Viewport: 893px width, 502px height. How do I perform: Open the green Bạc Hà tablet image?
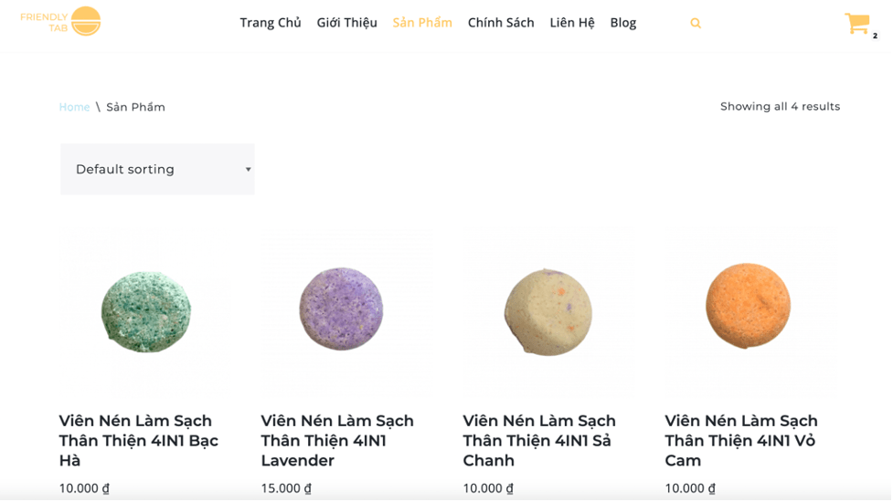(x=146, y=311)
